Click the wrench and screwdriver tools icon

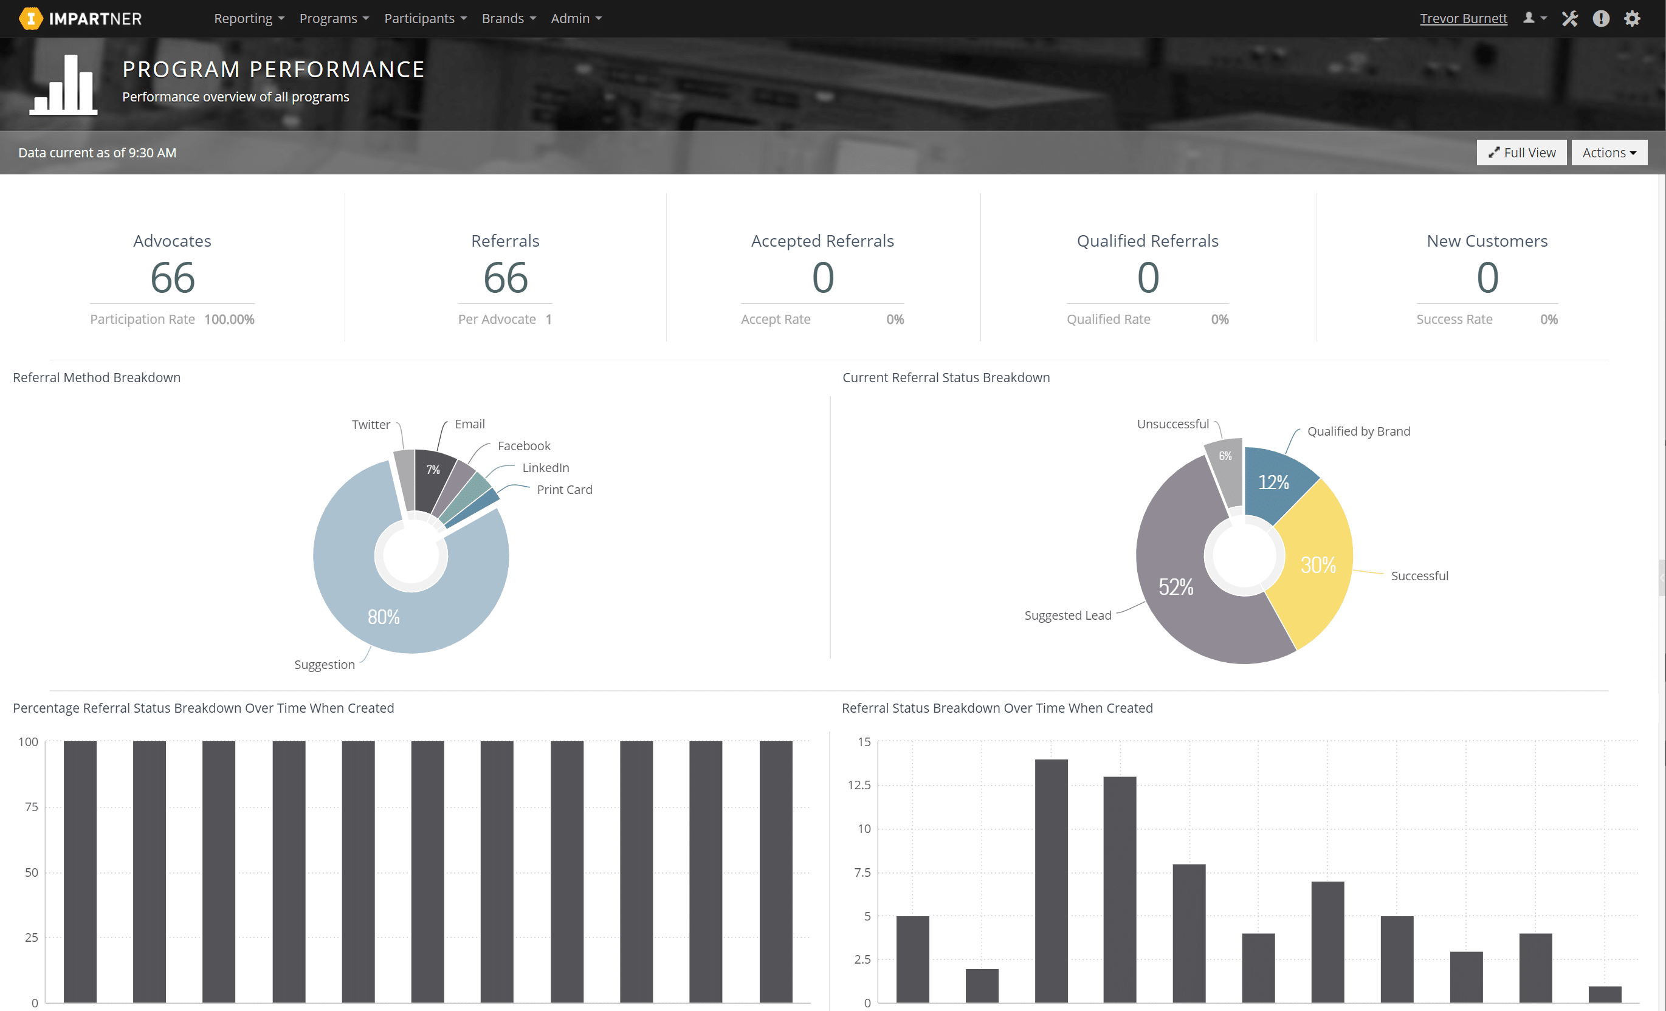tap(1569, 18)
